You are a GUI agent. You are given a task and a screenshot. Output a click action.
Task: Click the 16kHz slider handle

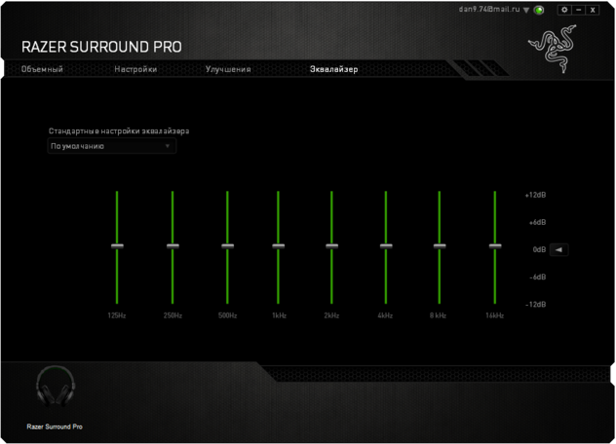[495, 246]
